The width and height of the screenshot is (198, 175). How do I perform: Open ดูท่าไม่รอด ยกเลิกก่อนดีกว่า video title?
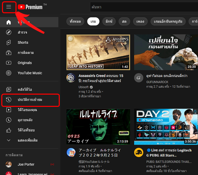[x=167, y=76]
